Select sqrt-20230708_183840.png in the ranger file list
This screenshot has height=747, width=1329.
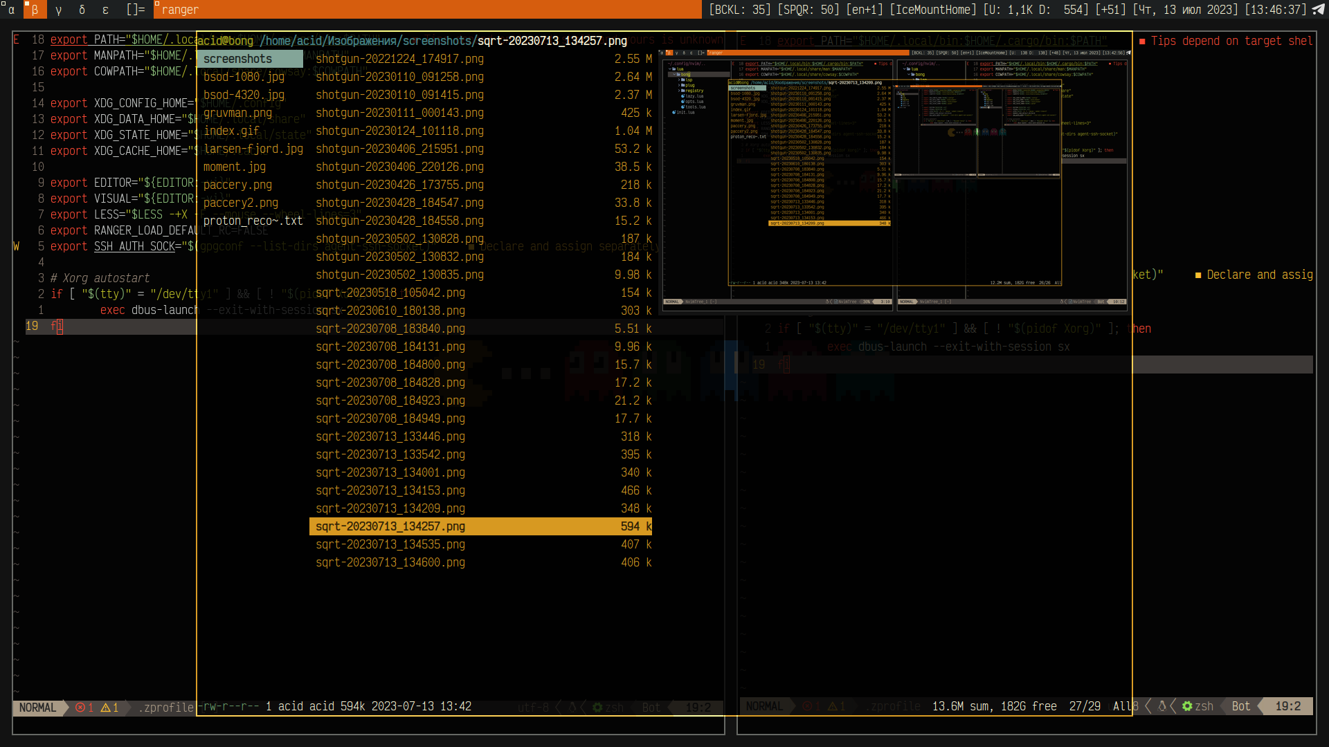390,329
